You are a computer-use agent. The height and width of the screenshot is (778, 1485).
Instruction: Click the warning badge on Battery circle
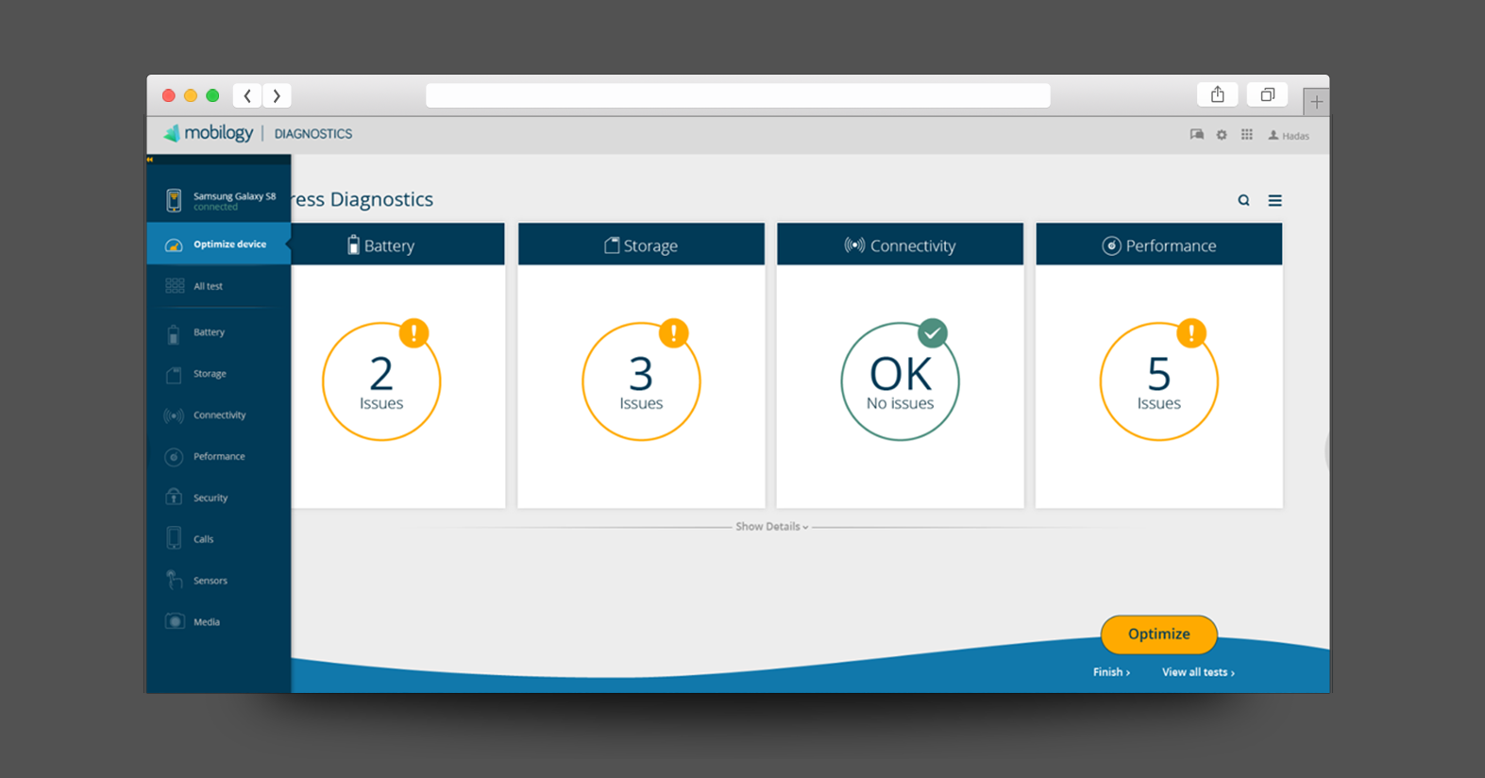point(413,332)
